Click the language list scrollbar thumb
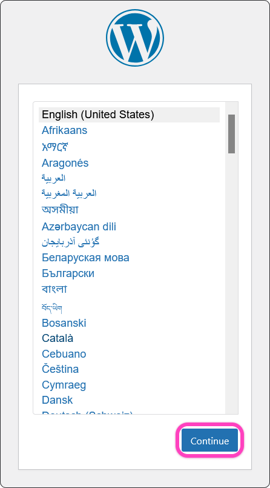The height and width of the screenshot is (488, 270). (231, 134)
